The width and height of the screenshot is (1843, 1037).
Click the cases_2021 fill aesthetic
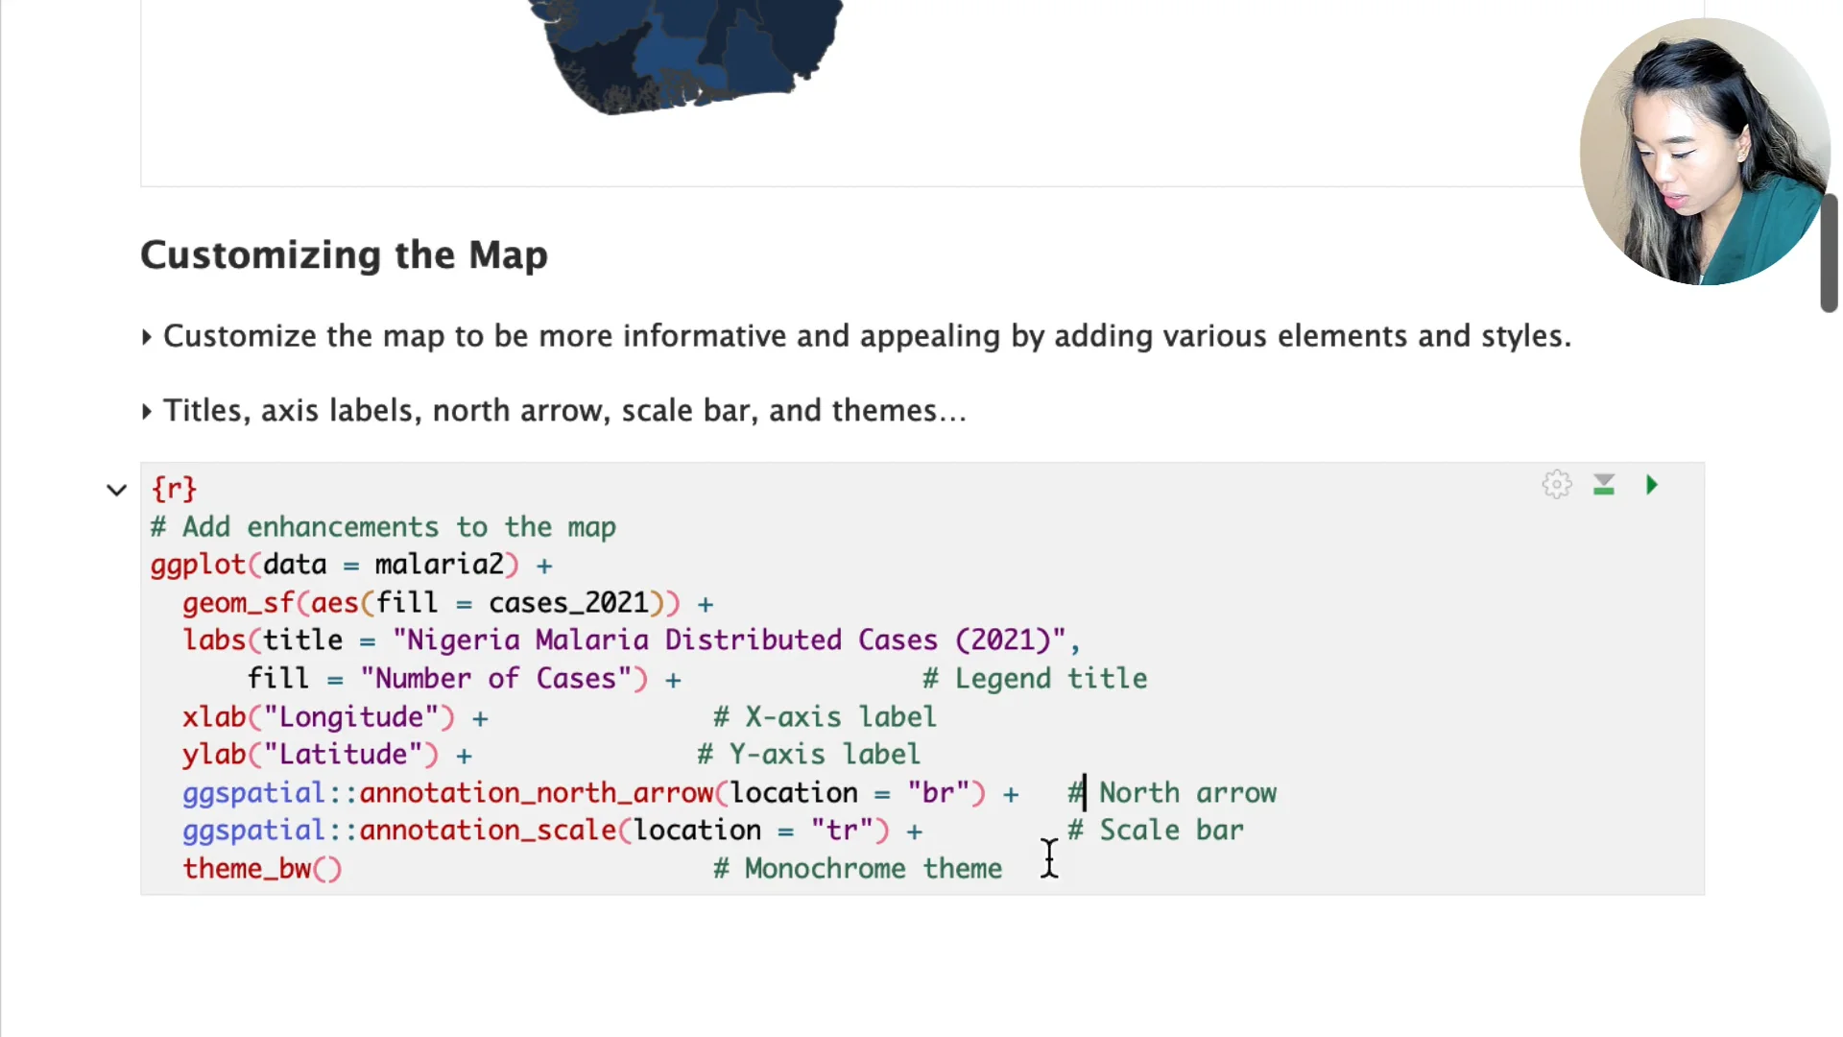click(570, 602)
